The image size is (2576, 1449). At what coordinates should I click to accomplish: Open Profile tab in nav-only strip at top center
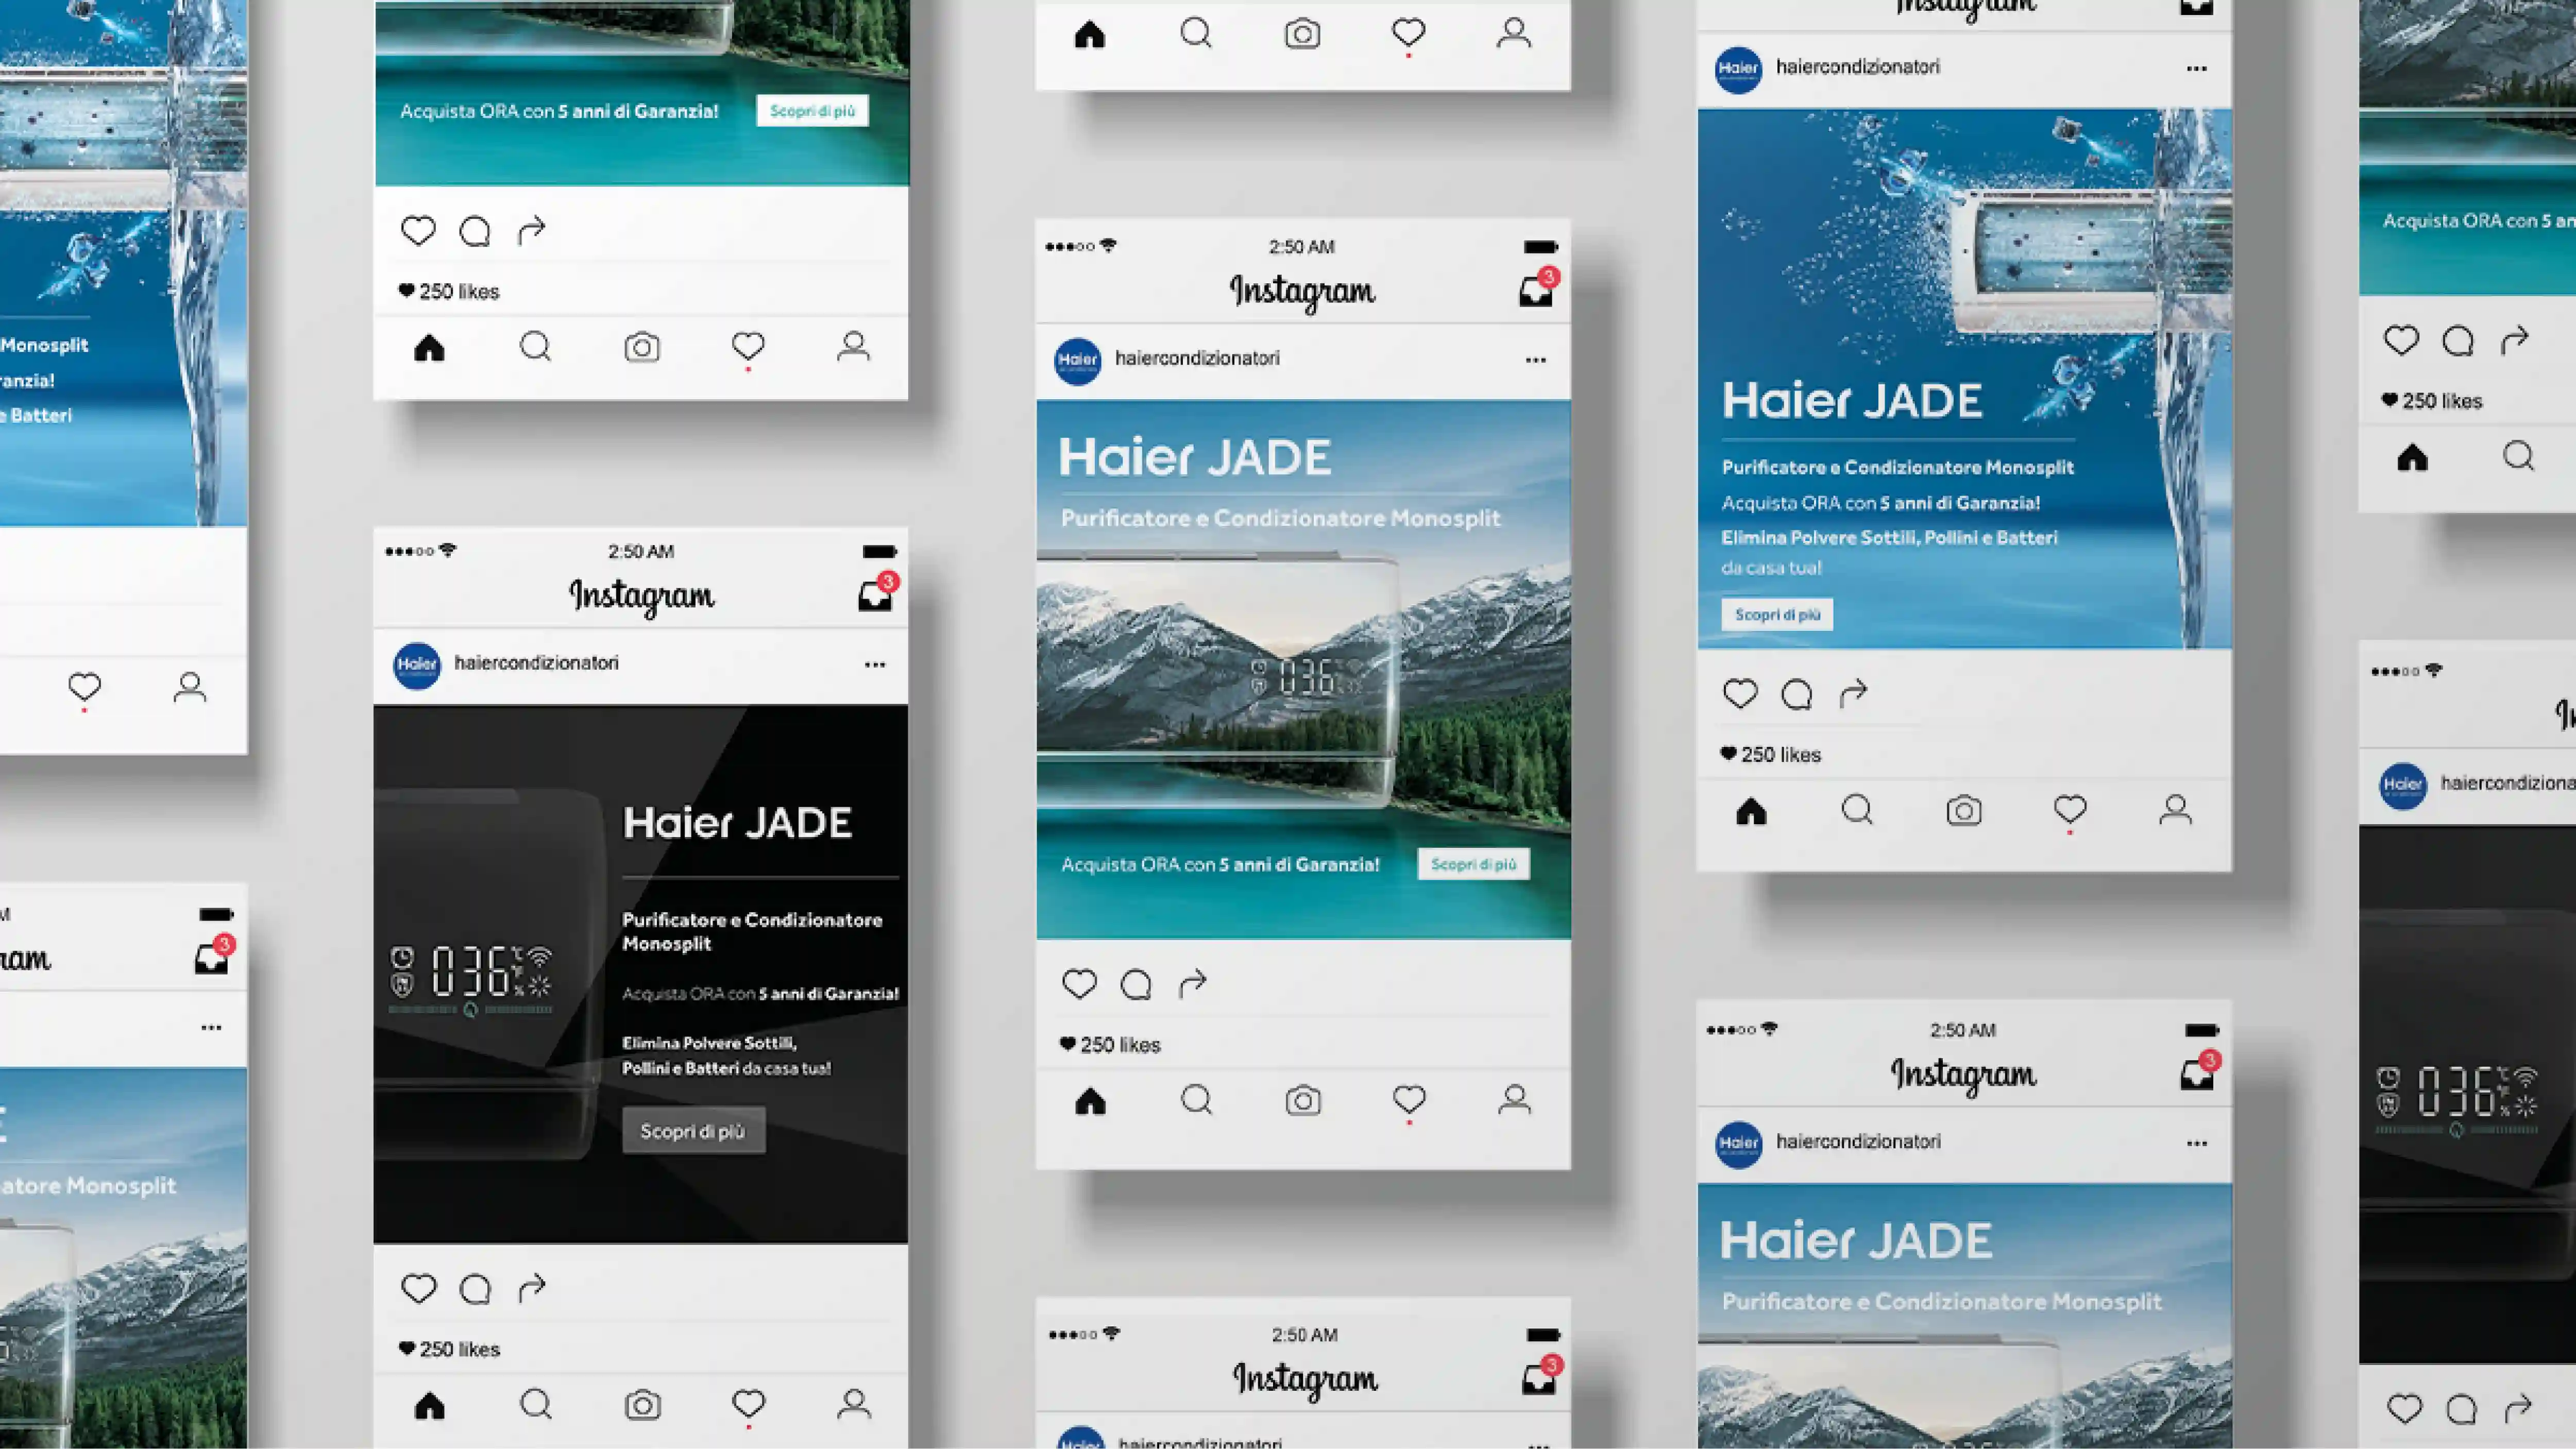click(x=1514, y=34)
